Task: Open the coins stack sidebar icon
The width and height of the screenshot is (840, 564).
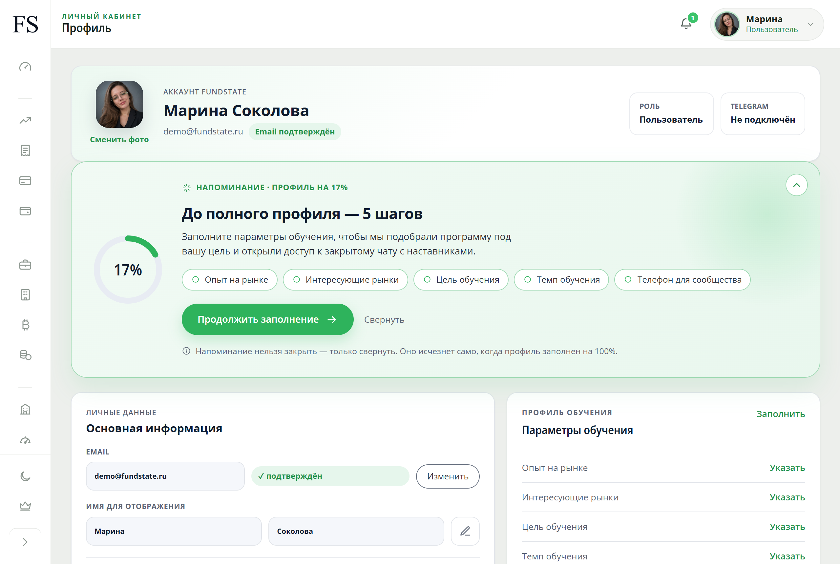Action: tap(25, 355)
